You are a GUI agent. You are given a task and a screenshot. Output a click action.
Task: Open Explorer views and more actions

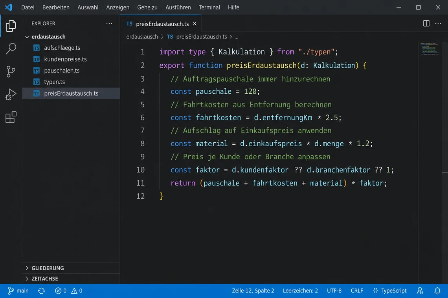(x=109, y=24)
